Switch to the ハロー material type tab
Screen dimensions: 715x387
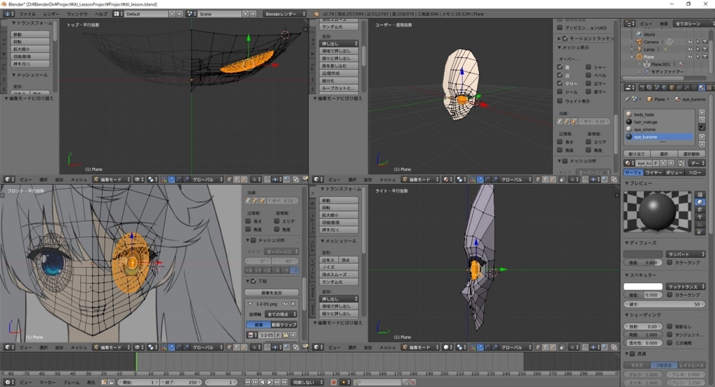pos(695,172)
